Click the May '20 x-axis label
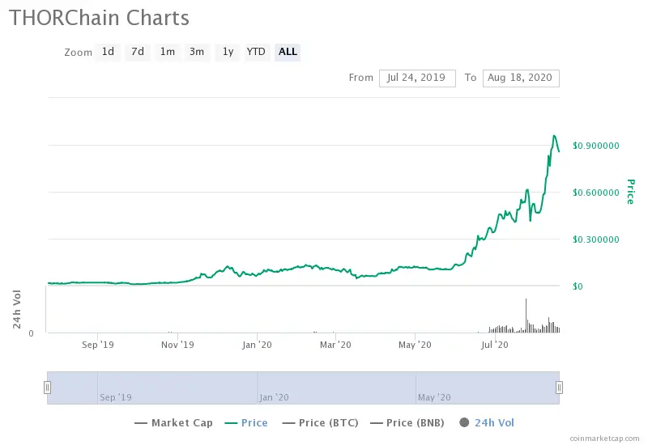The width and height of the screenshot is (648, 445). pos(415,345)
